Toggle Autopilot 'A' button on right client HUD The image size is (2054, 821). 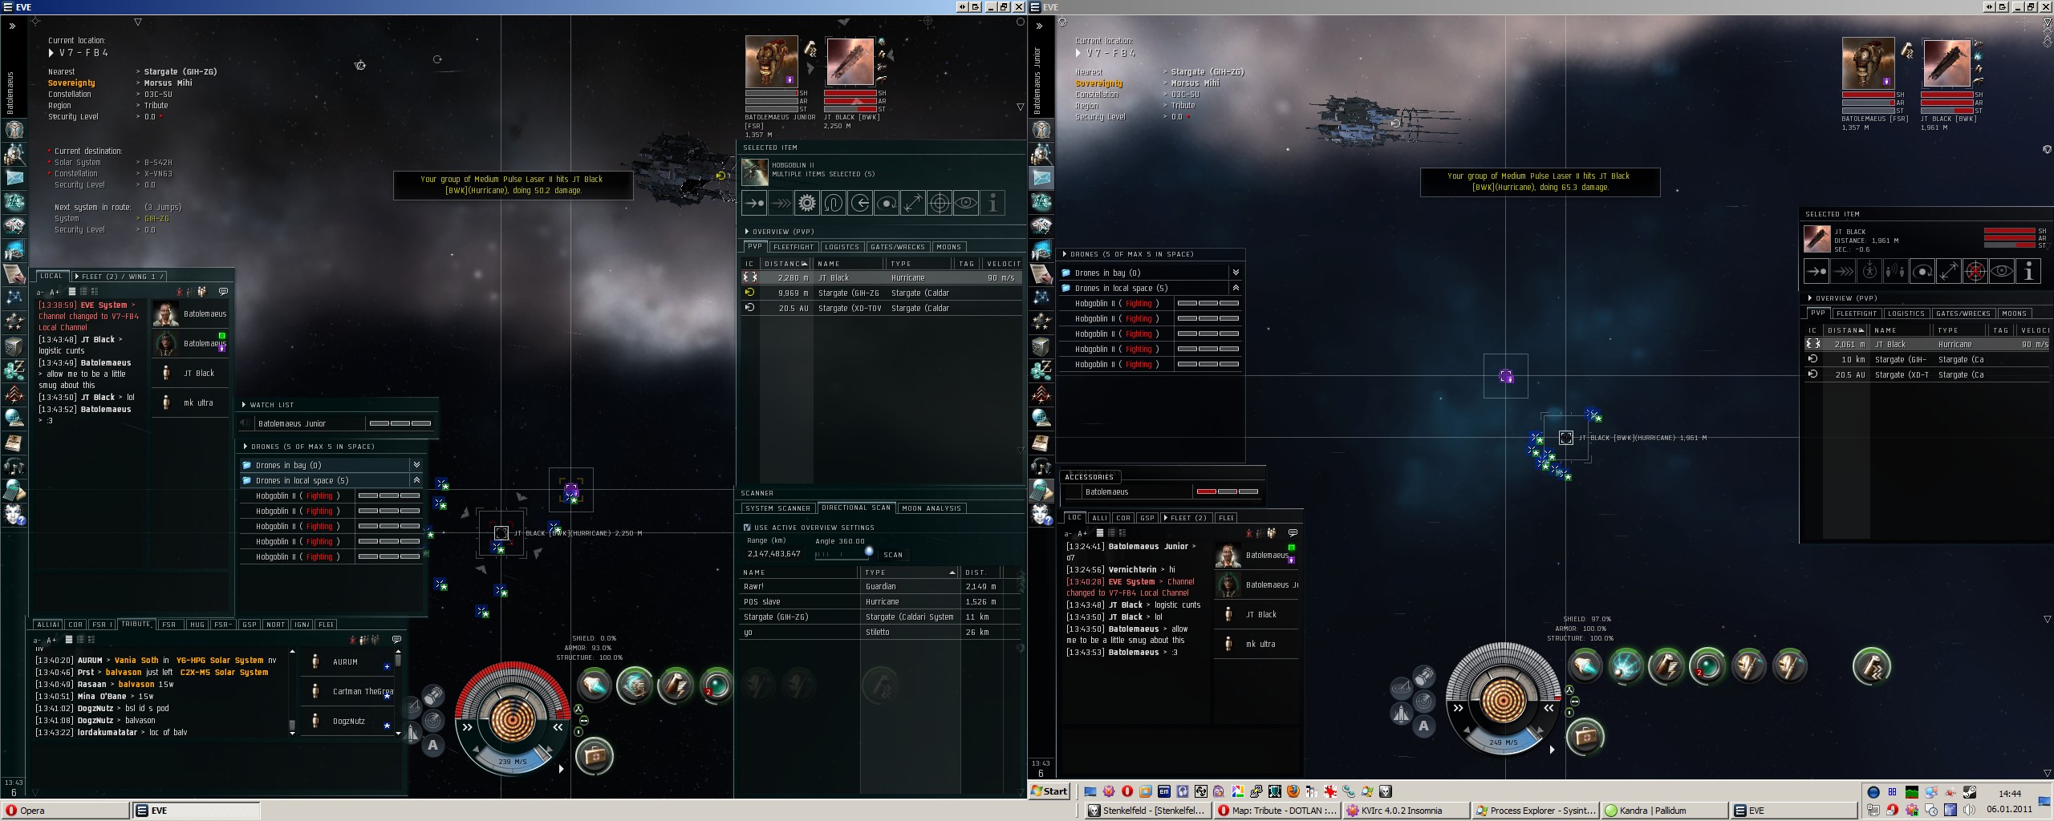tap(1424, 726)
